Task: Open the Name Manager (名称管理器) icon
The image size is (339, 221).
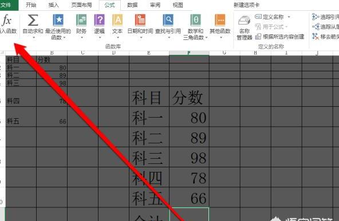Action: click(x=245, y=21)
